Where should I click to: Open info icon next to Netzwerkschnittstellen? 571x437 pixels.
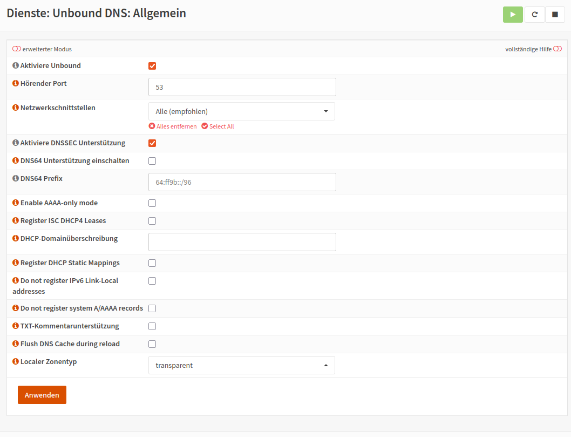[16, 107]
